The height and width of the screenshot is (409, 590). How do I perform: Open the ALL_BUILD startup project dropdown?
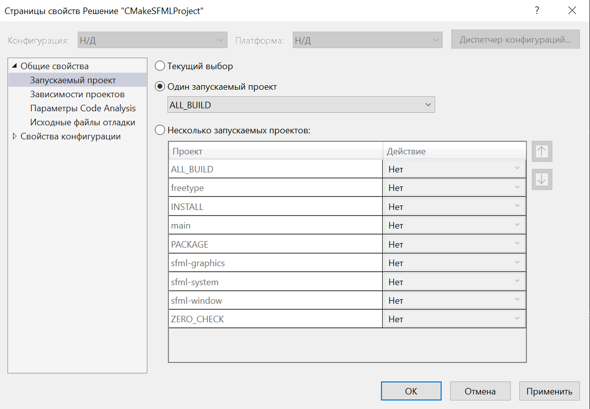click(301, 105)
